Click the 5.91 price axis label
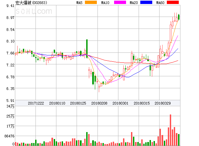Viewport: 199px width, 146px height. (10, 101)
